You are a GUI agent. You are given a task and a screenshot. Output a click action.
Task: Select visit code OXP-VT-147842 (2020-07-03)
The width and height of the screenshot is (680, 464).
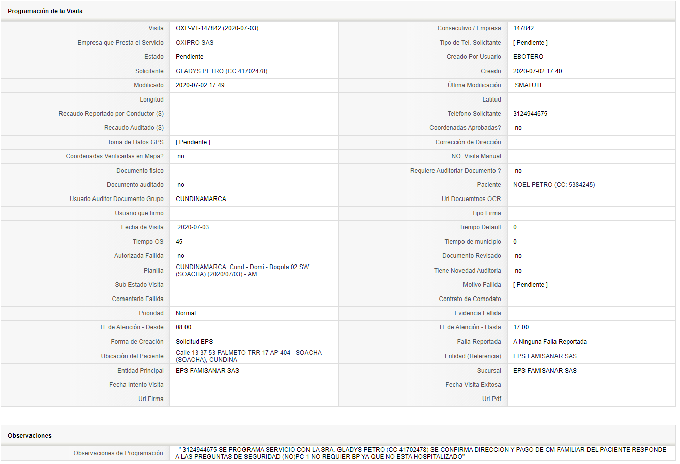point(217,28)
